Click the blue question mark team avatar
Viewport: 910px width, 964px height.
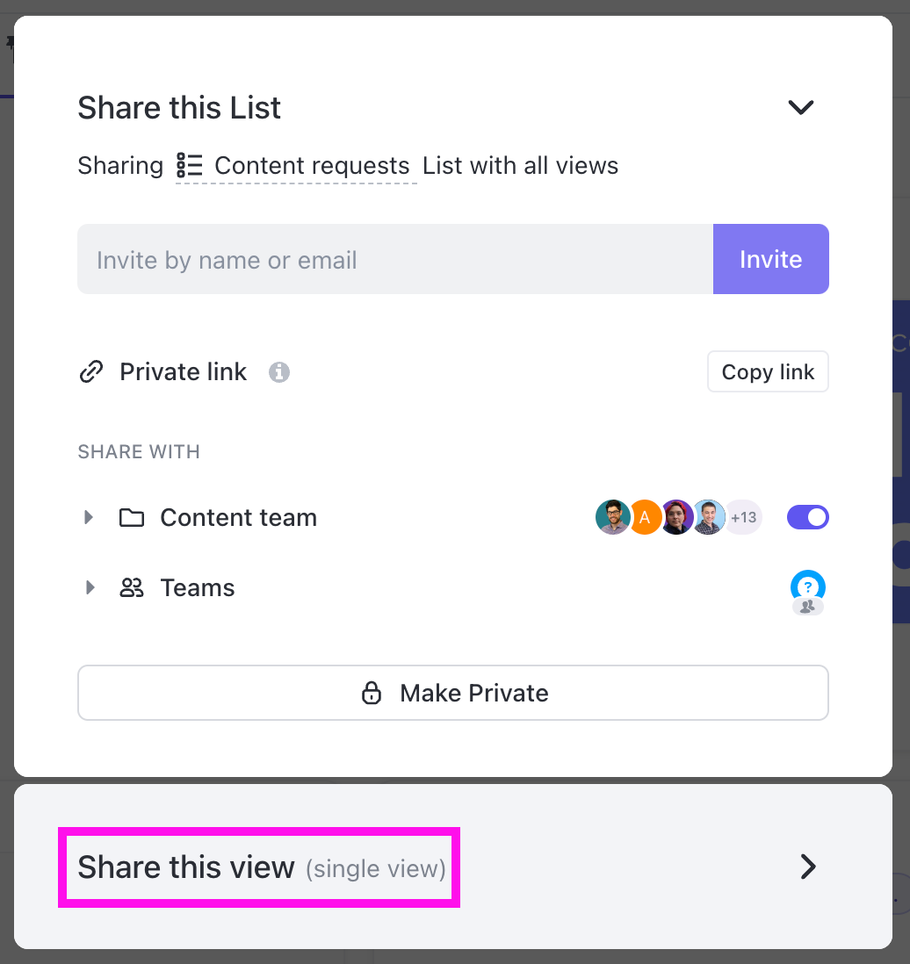tap(807, 586)
